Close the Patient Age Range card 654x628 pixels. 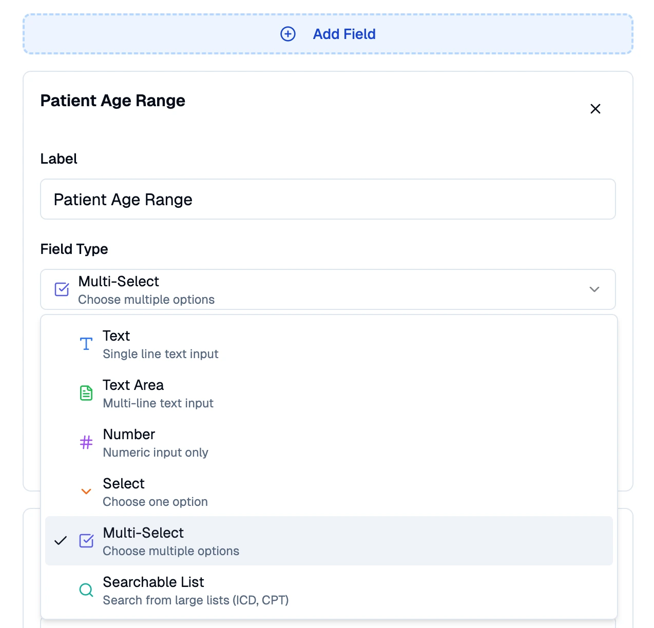pos(595,109)
